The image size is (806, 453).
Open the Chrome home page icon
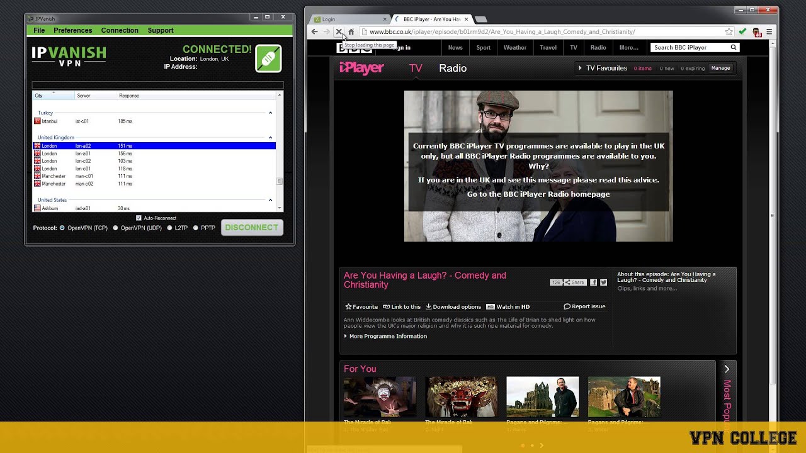tap(351, 31)
